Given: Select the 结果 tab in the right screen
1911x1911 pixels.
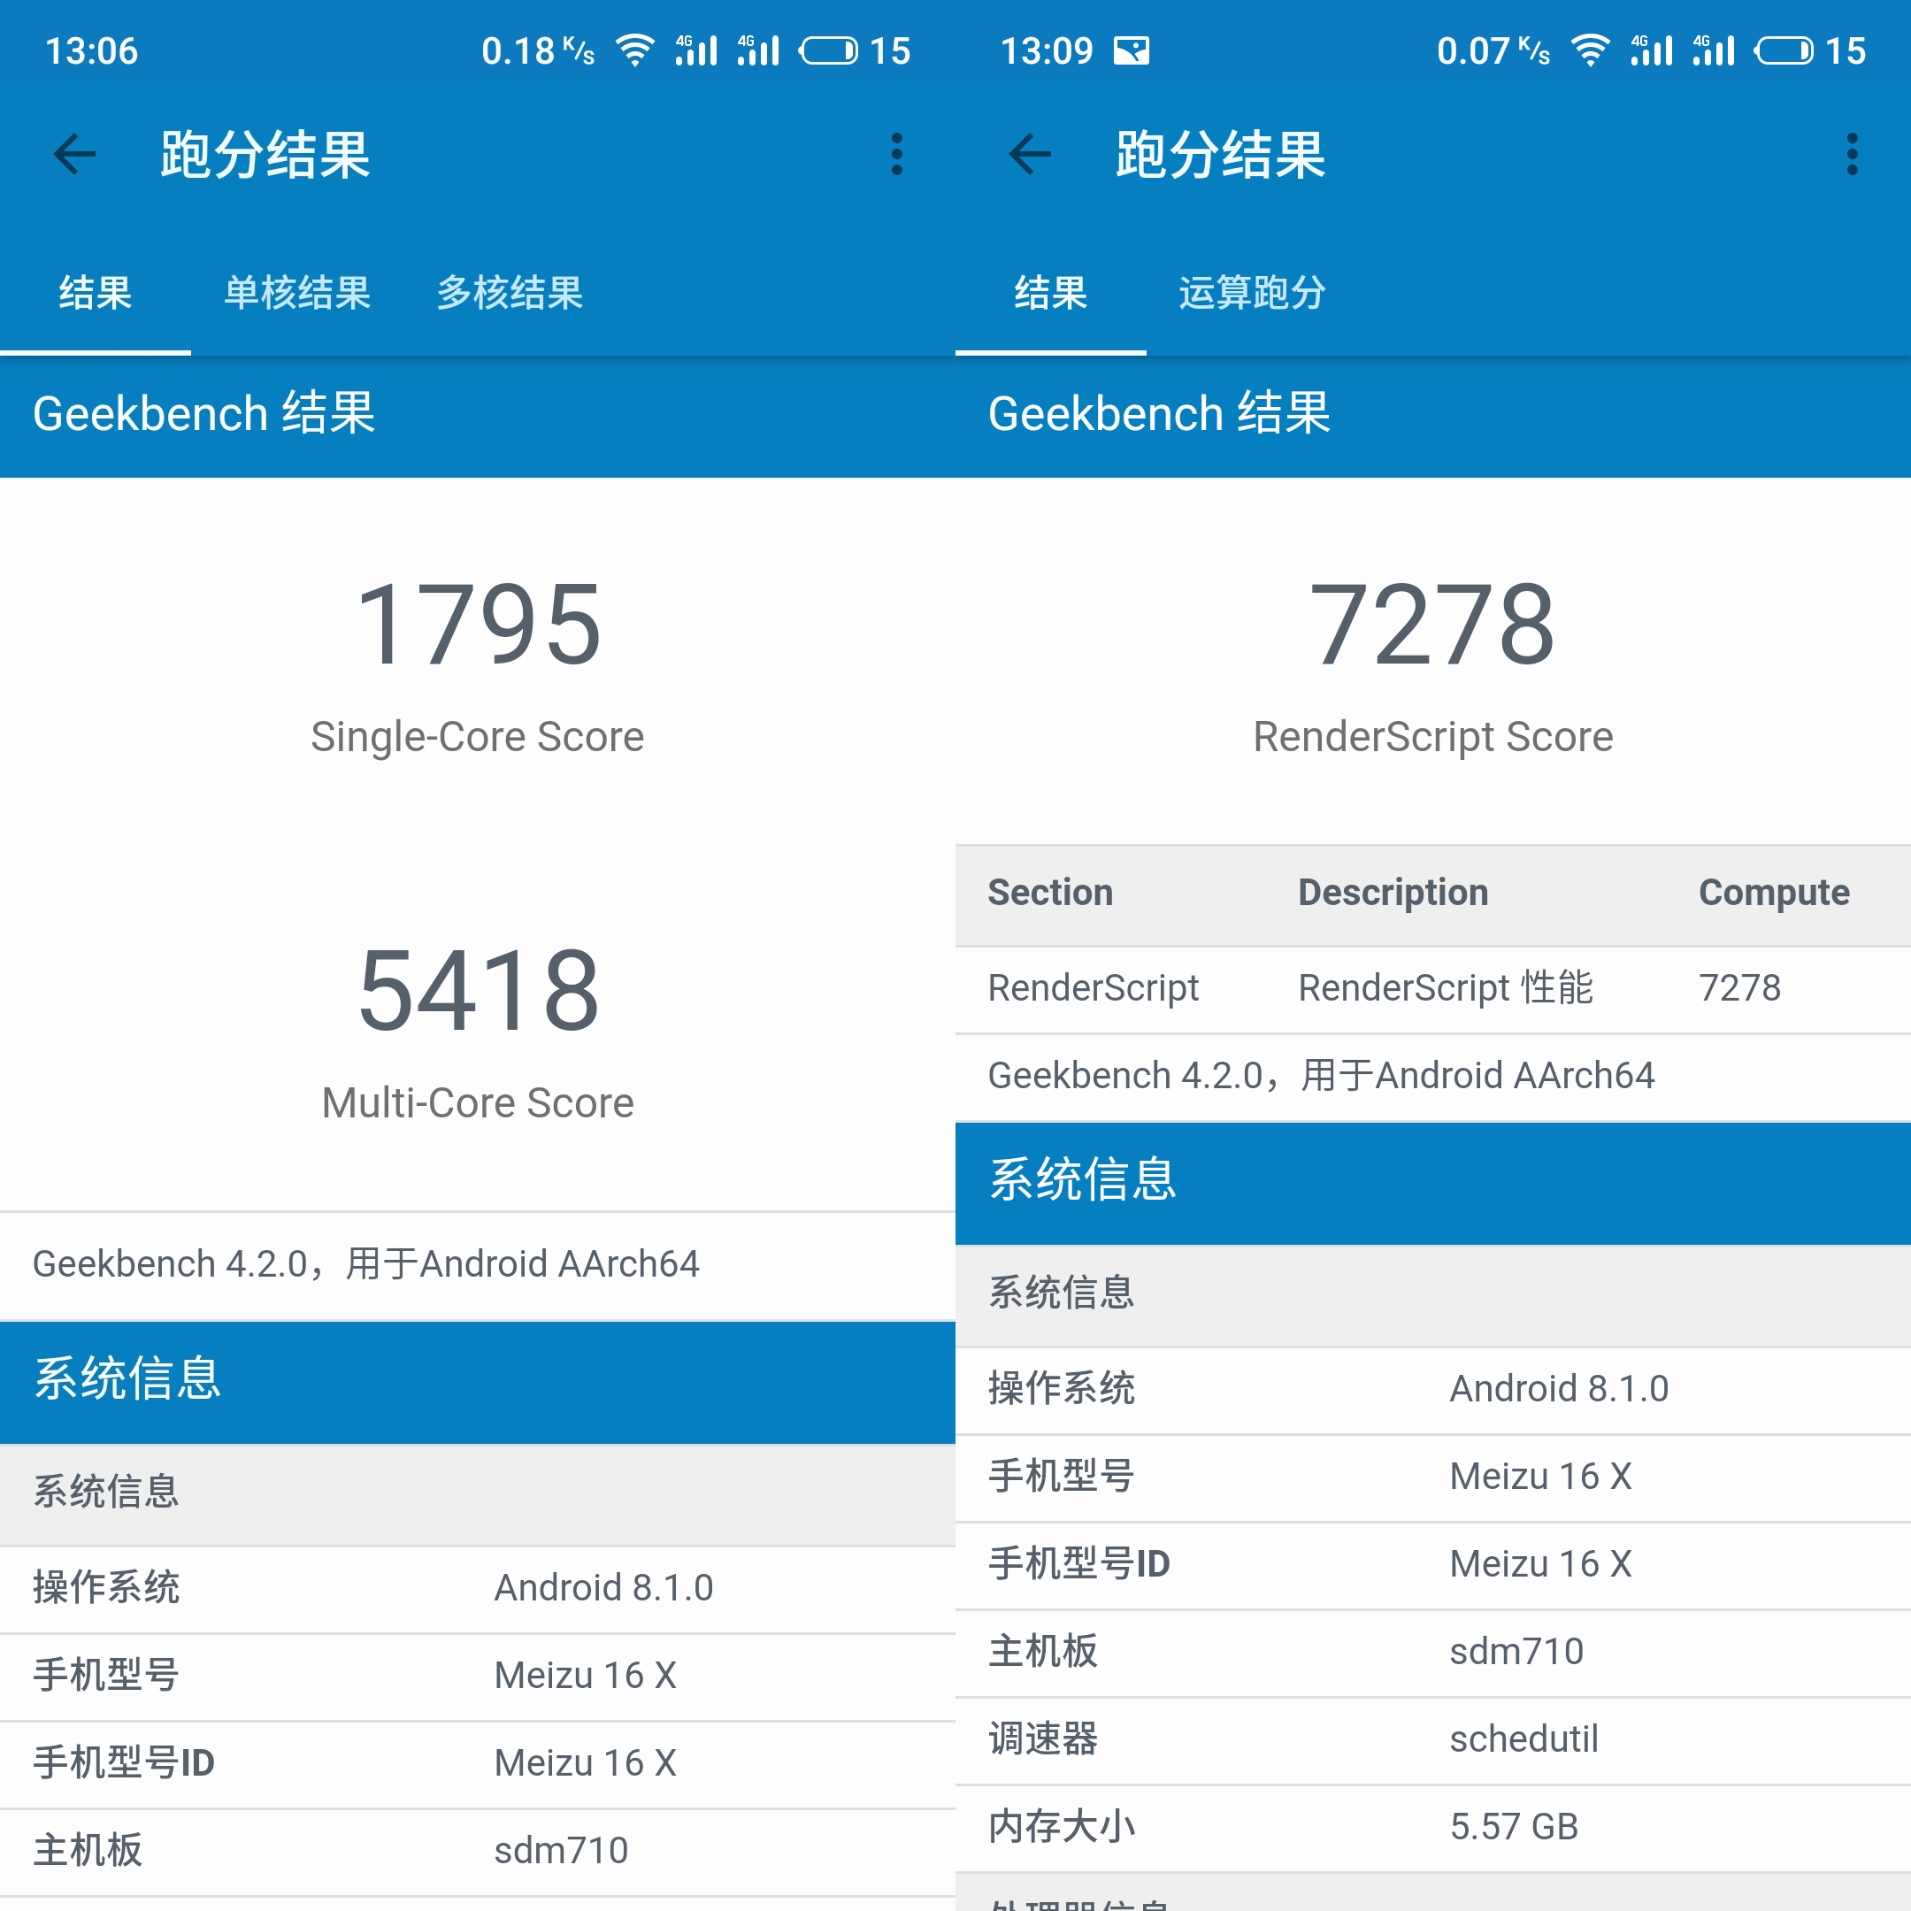Looking at the screenshot, I should tap(1050, 293).
